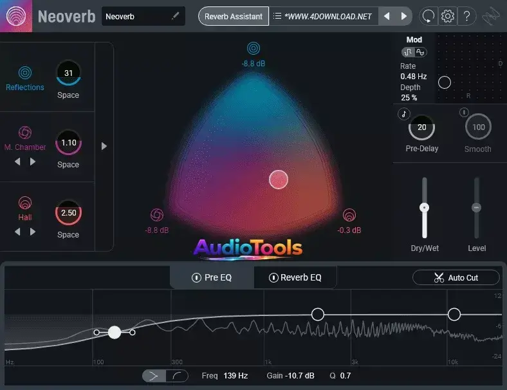
Task: Click the iZotope logo at top right
Action: tap(491, 16)
